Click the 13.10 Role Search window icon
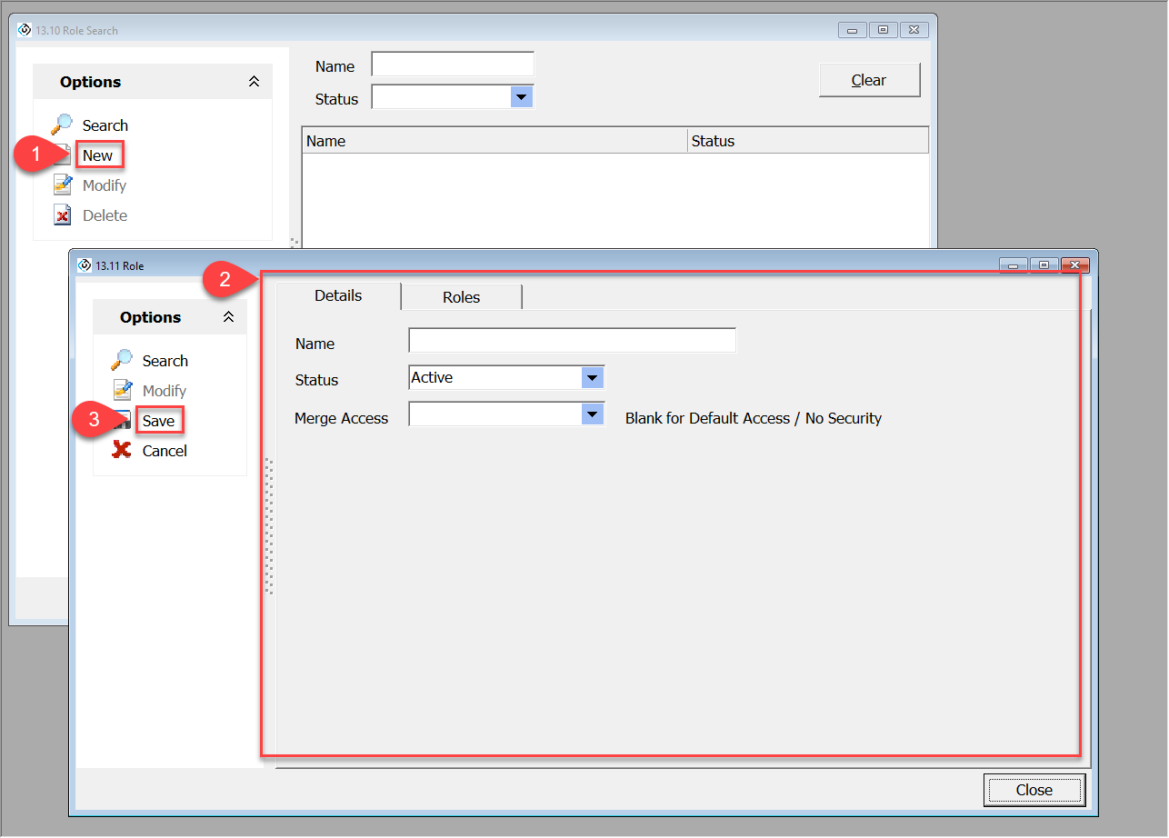The width and height of the screenshot is (1169, 838). click(x=25, y=30)
